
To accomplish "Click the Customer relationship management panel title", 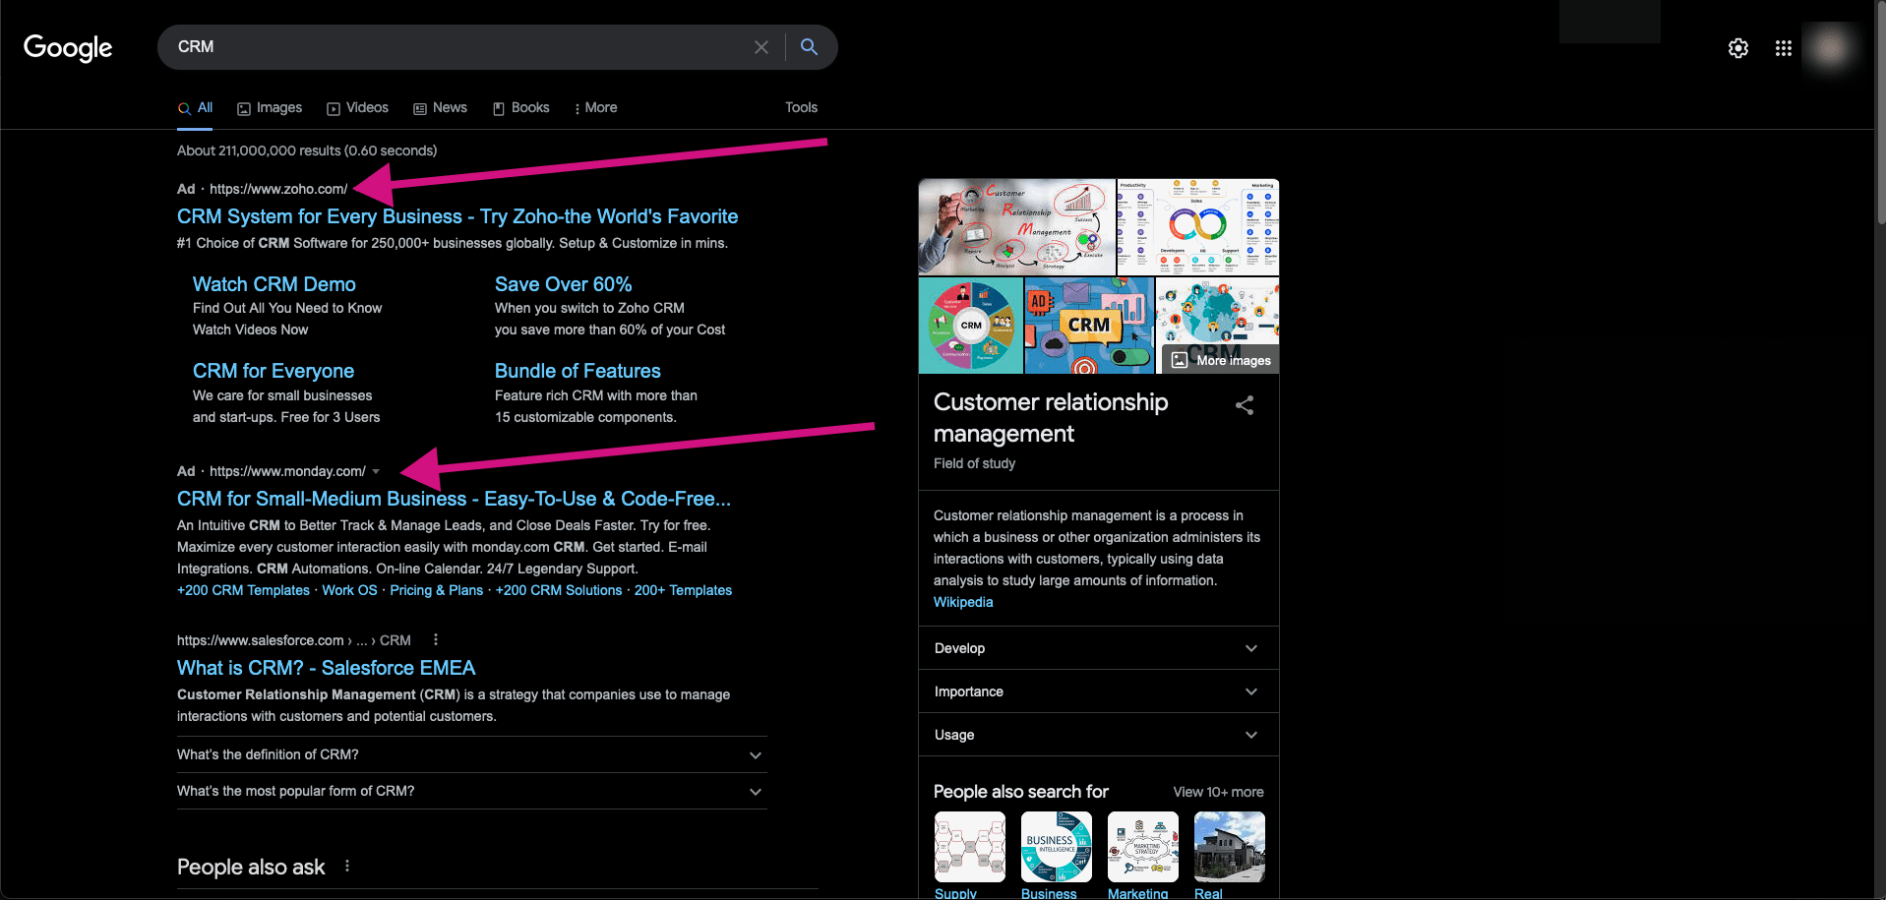I will 1051,418.
